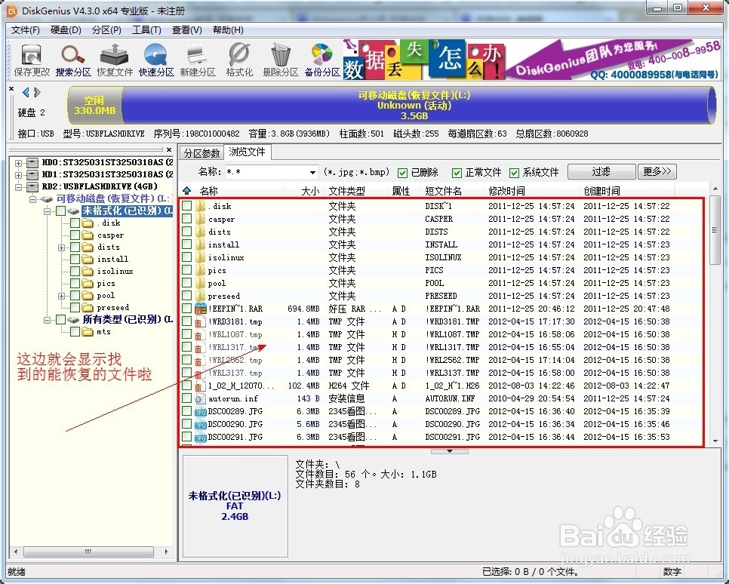Image resolution: width=729 pixels, height=584 pixels.
Task: Check the install folder box in the tree
Action: 75,259
